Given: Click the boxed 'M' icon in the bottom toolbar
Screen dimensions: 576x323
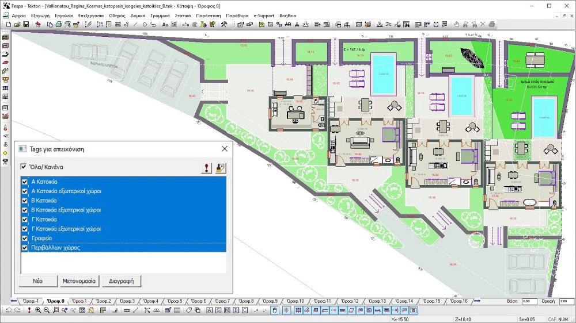Looking at the screenshot, I should tap(227, 310).
